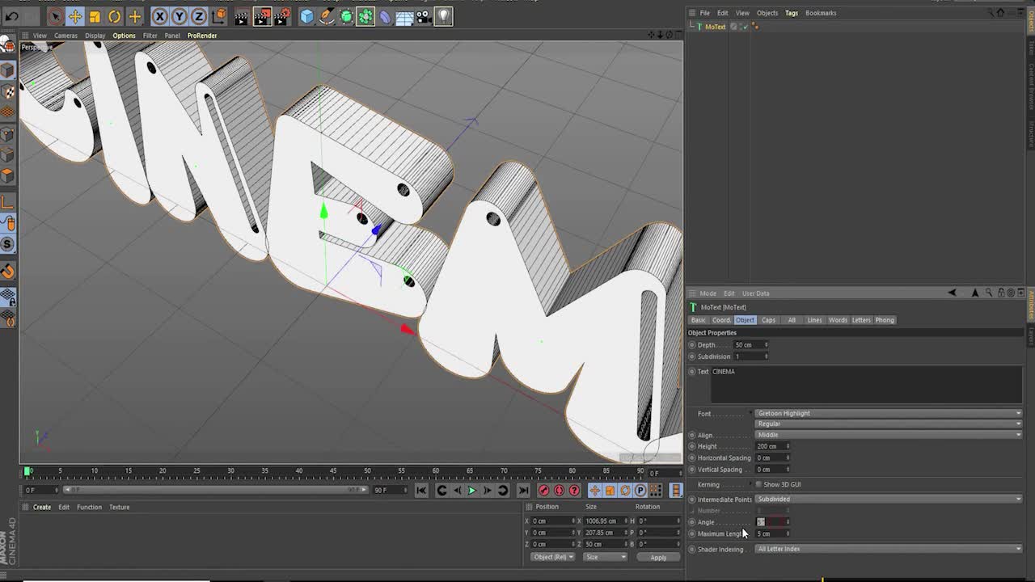Toggle Depth animation keyframe circle
The image size is (1035, 582).
[691, 345]
